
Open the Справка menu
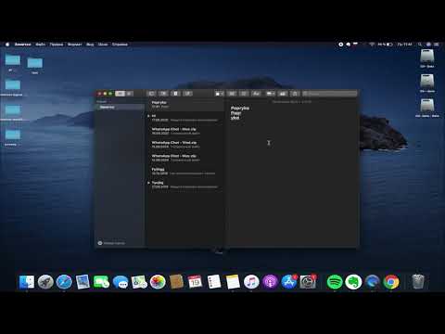click(120, 45)
